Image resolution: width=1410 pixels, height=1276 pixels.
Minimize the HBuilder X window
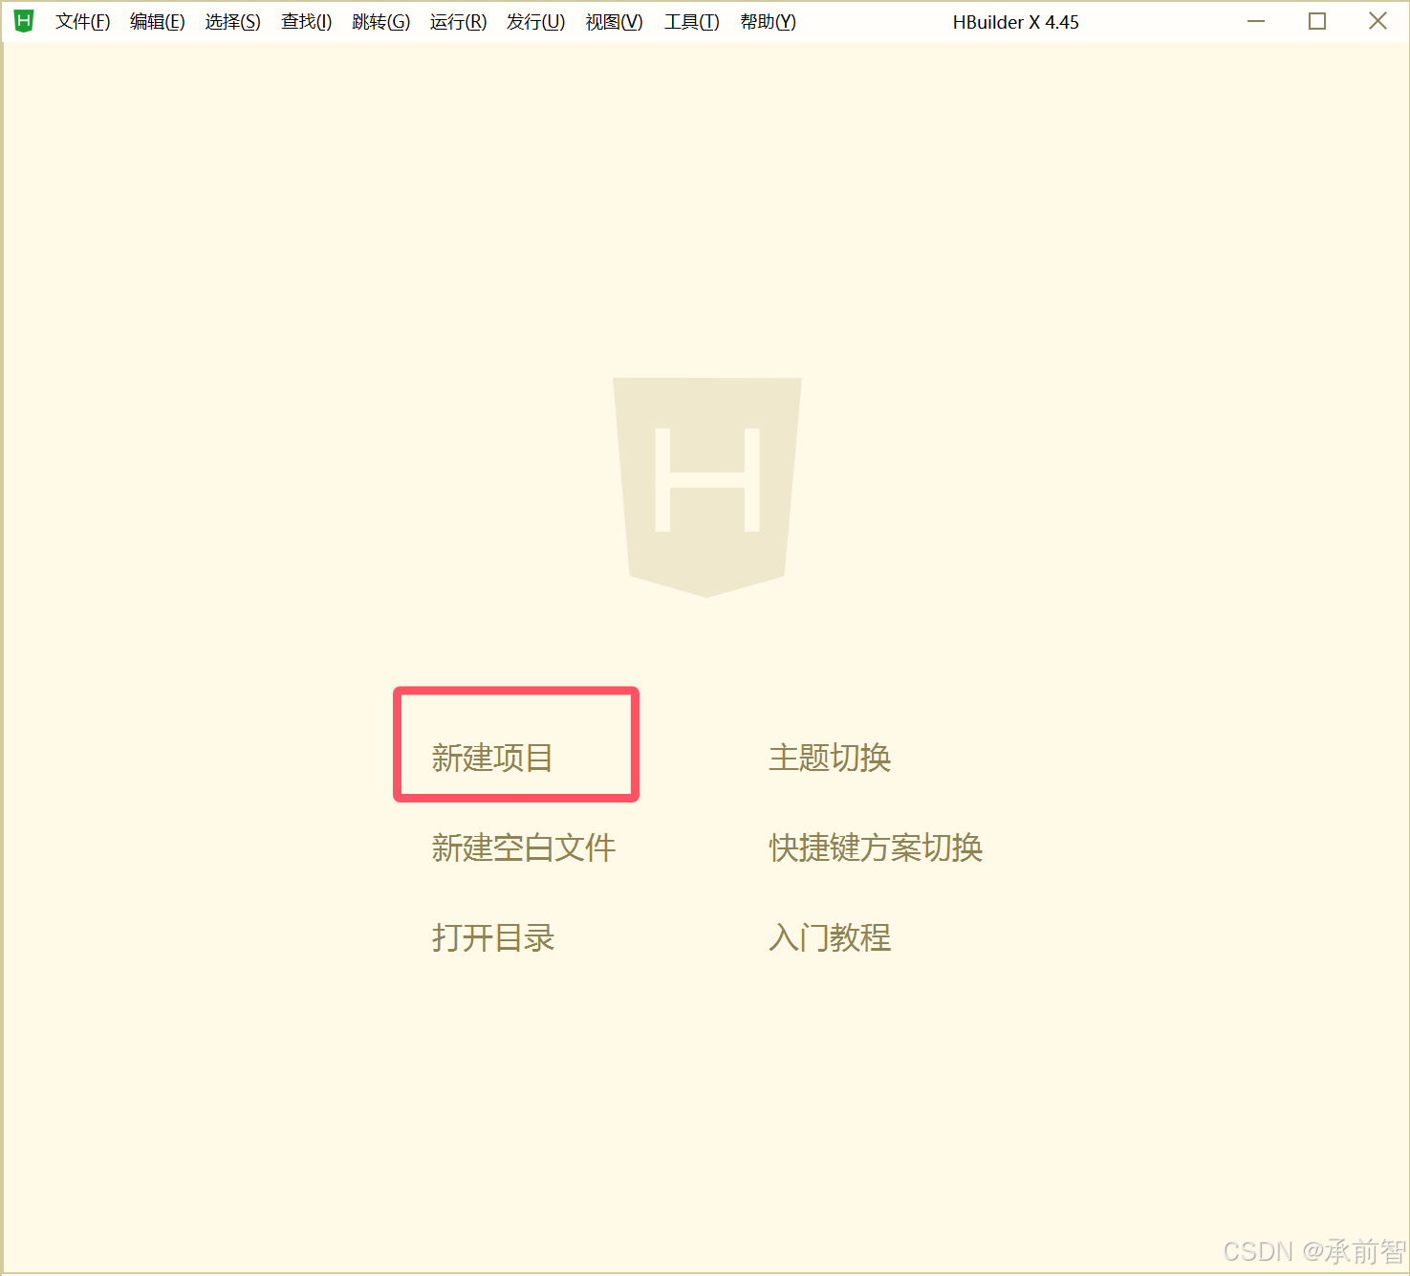(1256, 21)
